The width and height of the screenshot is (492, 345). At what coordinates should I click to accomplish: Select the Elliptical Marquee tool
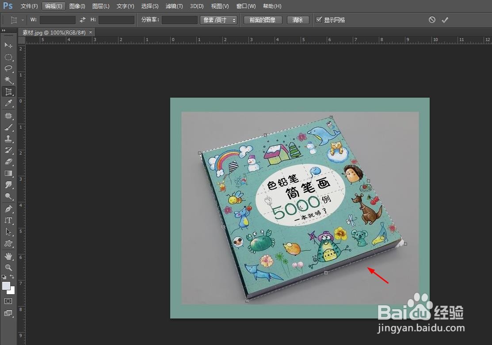[8, 57]
